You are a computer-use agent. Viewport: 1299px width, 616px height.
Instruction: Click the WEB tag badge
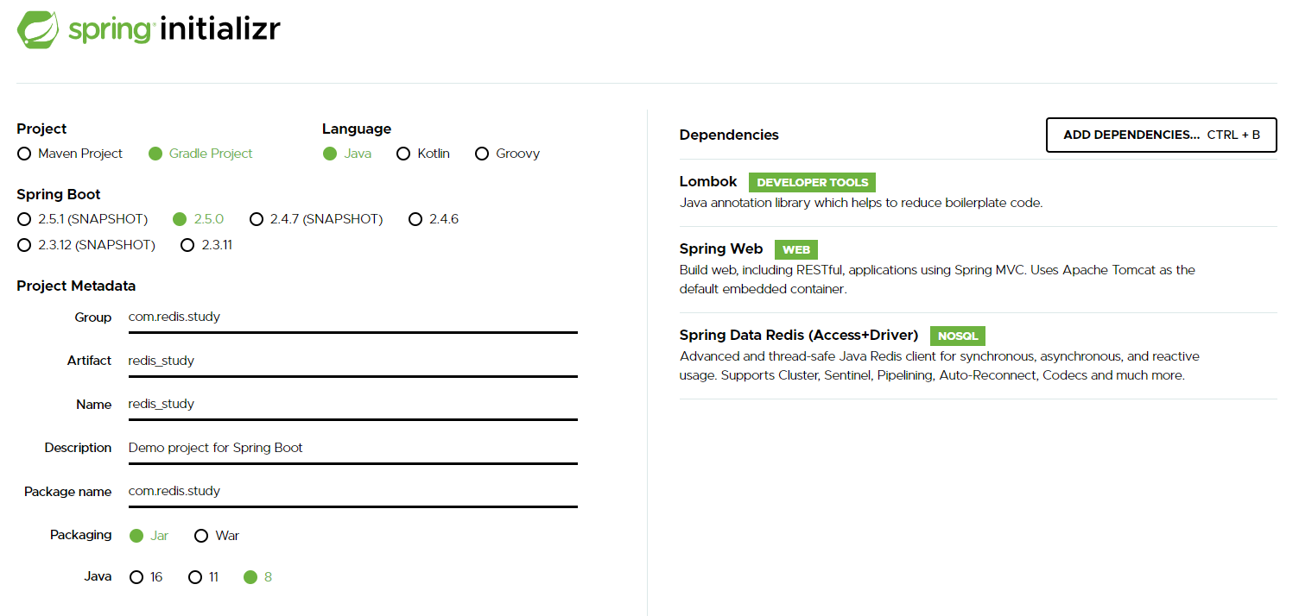tap(796, 250)
